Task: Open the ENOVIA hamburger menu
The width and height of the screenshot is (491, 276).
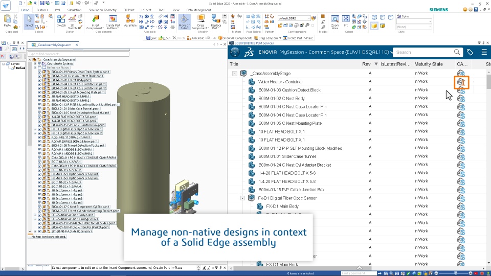Action: pos(484,52)
